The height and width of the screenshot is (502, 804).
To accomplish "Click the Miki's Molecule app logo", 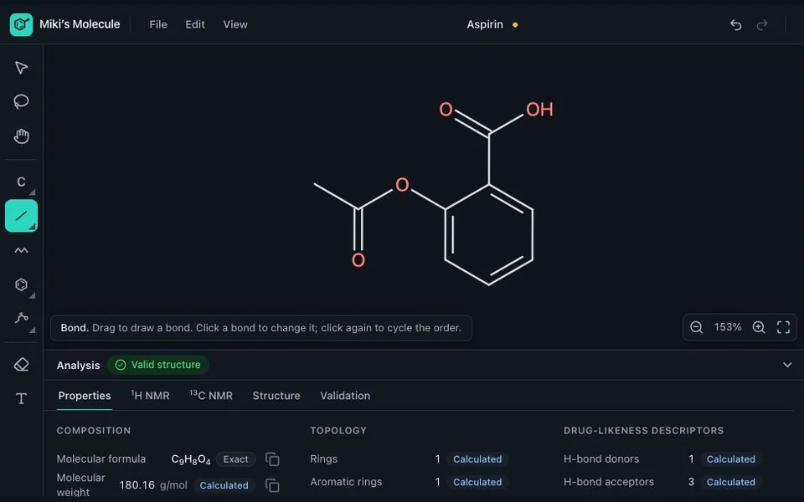I will click(21, 24).
